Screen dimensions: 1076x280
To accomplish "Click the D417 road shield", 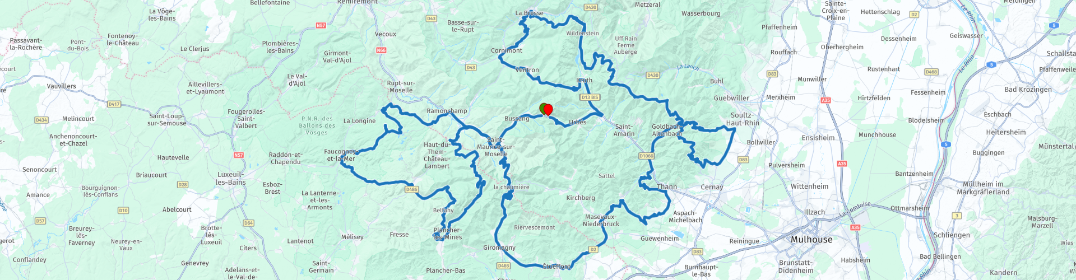I will coord(114,104).
